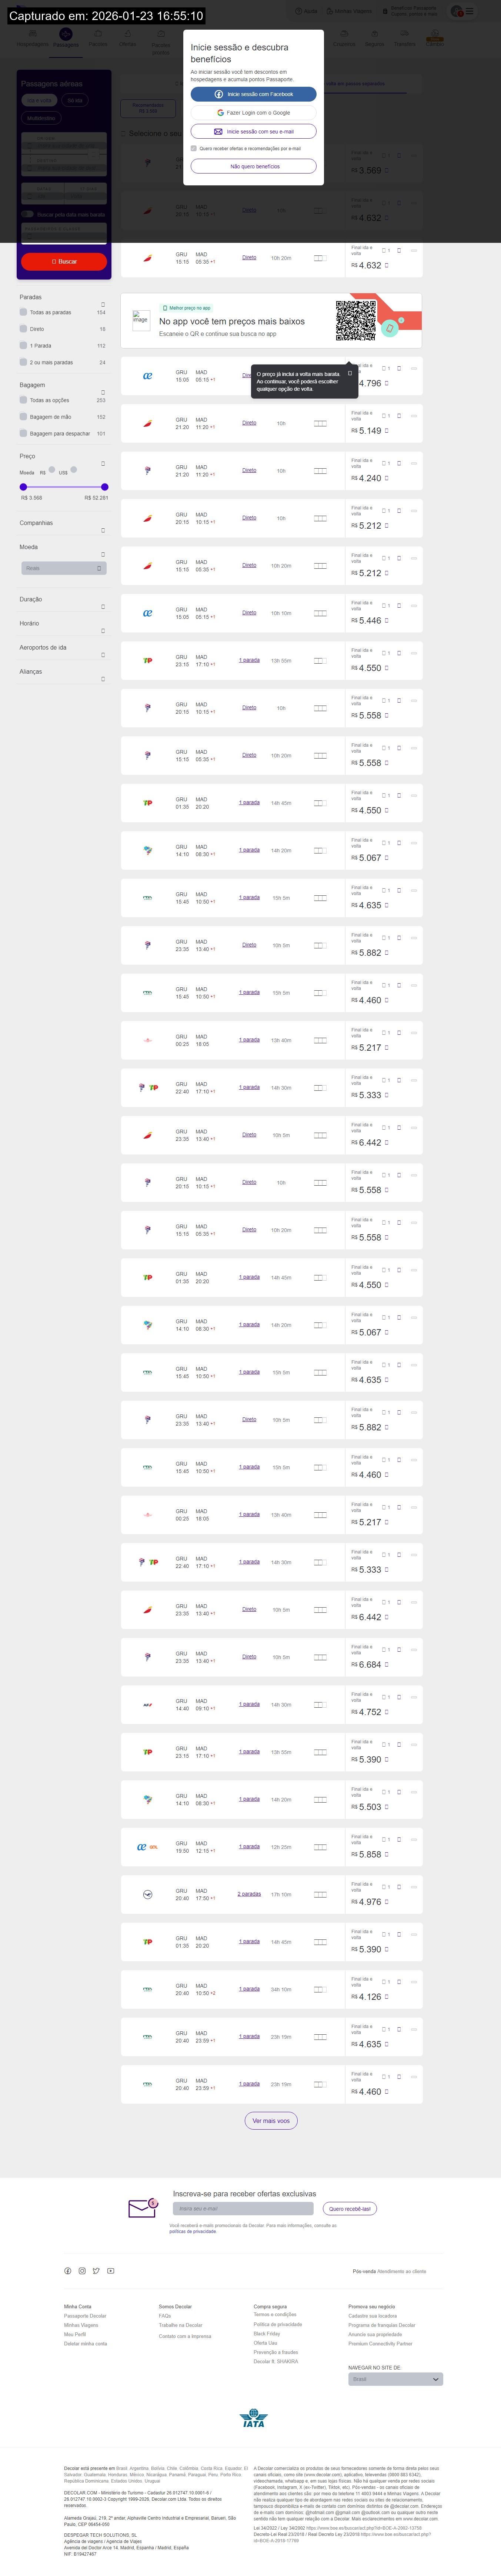Open Decolar's Facebook page from footer

pos(68,2271)
